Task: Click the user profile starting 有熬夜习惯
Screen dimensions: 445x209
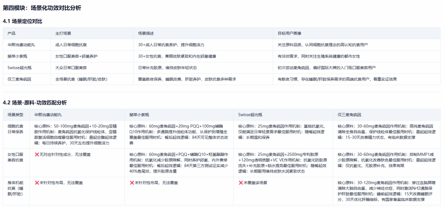Action: [337, 79]
